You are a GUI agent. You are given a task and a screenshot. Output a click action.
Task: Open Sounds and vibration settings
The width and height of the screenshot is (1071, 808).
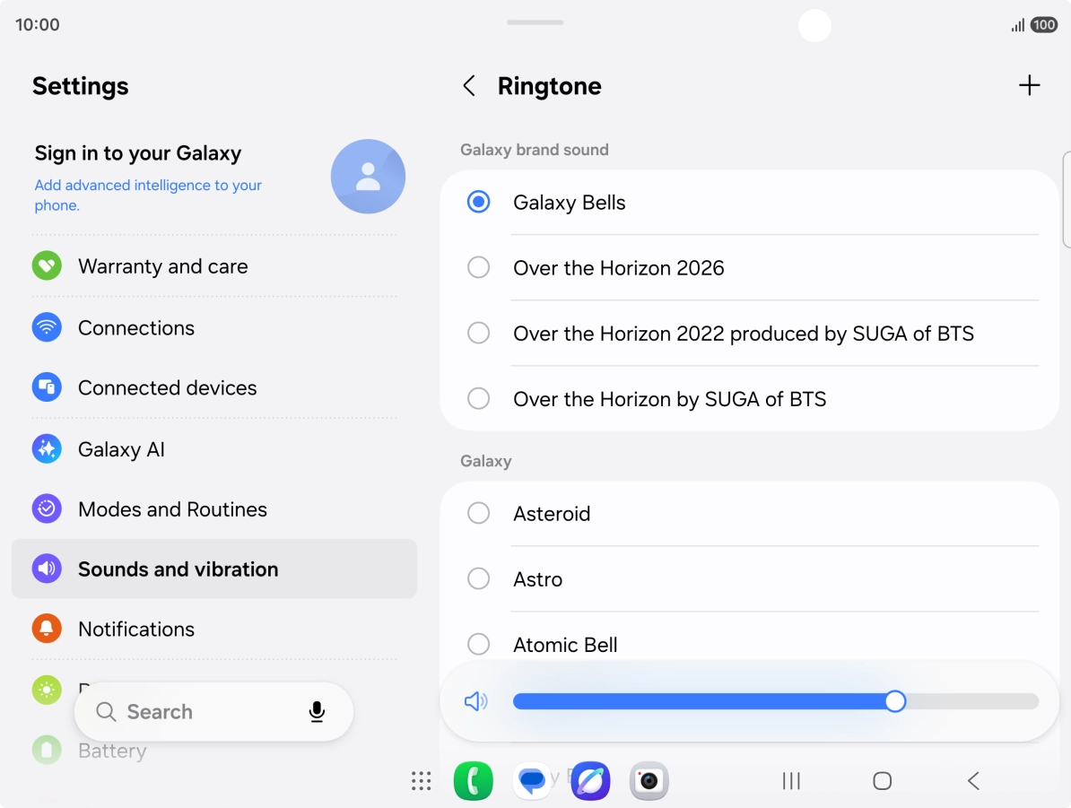213,569
